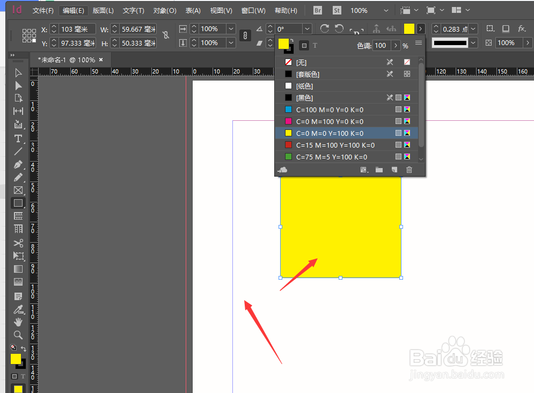This screenshot has height=393, width=534.
Task: Open Adobe Bridge via Br icon
Action: pos(318,11)
